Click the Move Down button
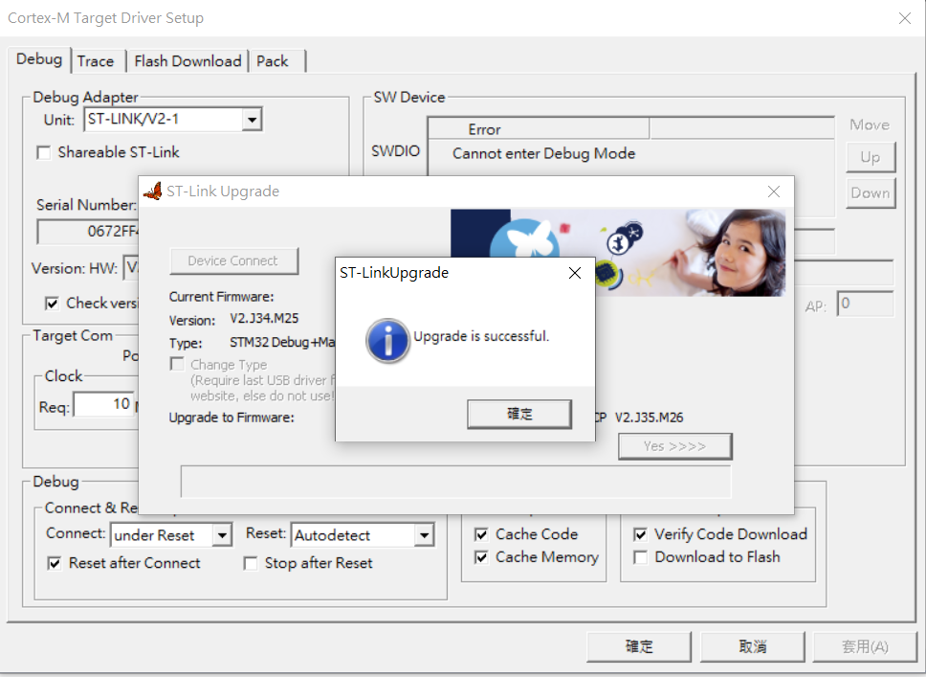The width and height of the screenshot is (926, 677). click(x=871, y=193)
